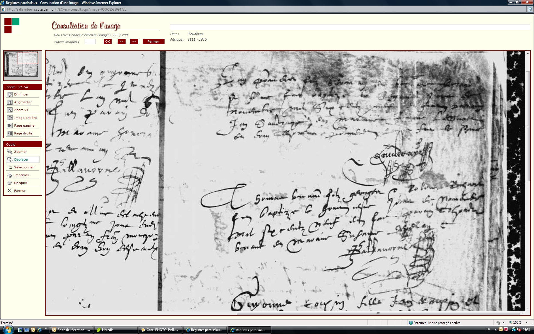Go to the next image
This screenshot has height=334, width=534.
click(134, 42)
